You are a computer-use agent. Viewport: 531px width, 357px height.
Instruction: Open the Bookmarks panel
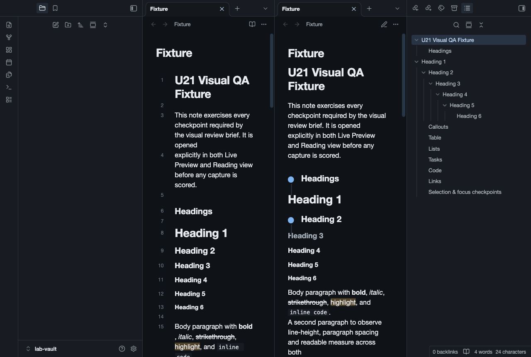(55, 8)
